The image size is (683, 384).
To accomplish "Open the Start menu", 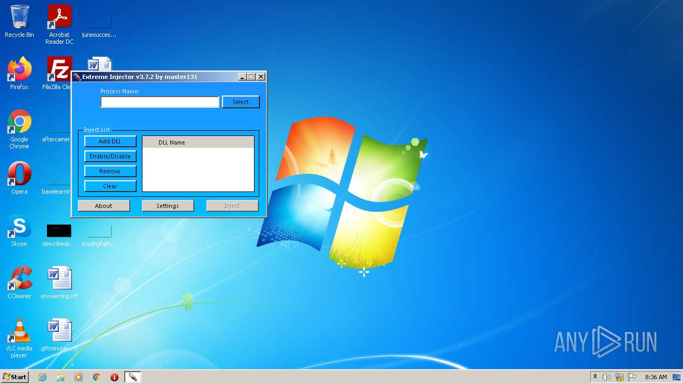I will click(x=14, y=377).
